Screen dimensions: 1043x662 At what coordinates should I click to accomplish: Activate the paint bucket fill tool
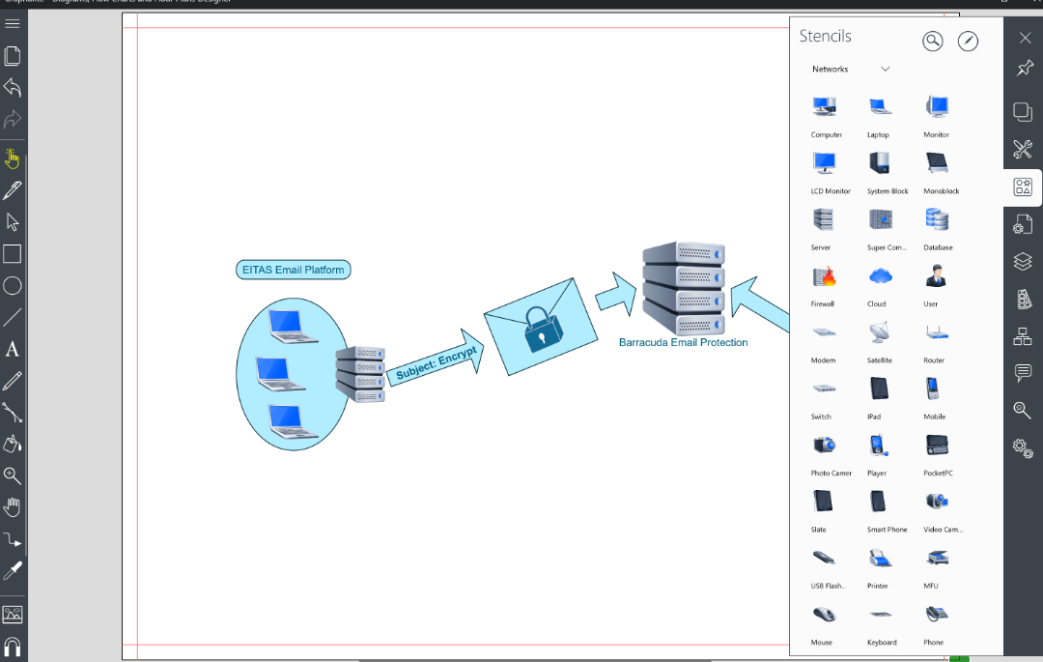[x=13, y=444]
